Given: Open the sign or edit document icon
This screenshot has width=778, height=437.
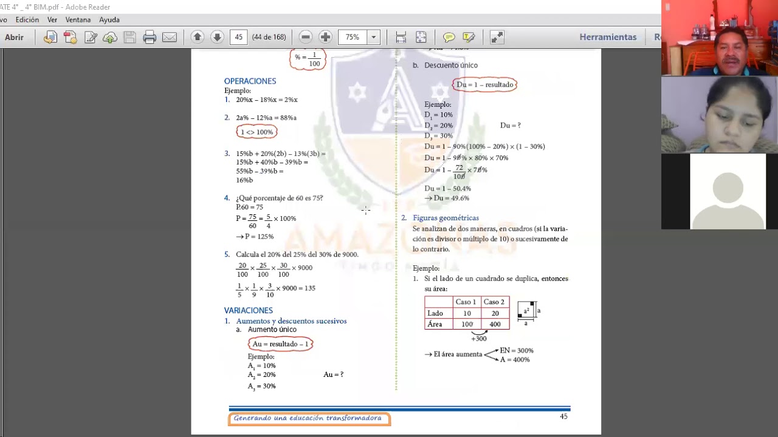Looking at the screenshot, I should [91, 37].
